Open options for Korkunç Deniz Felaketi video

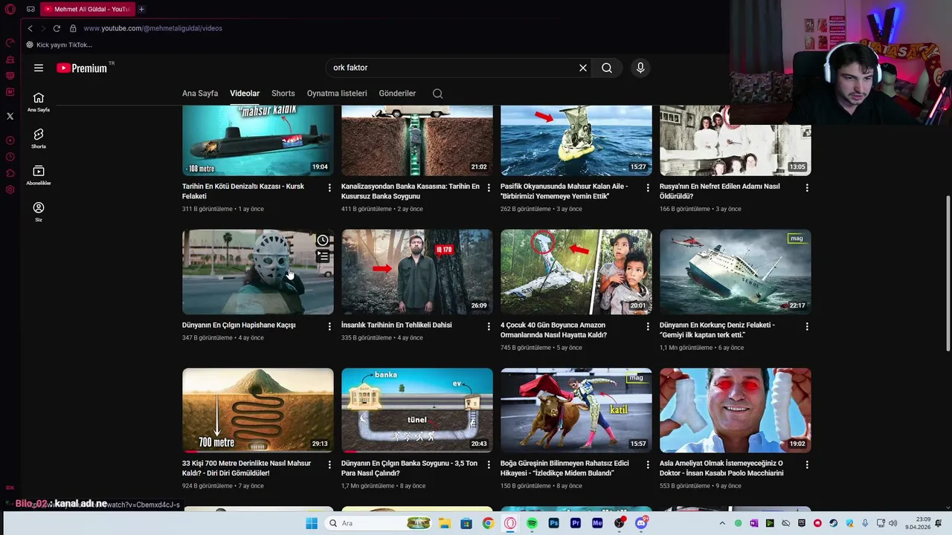[x=807, y=326]
